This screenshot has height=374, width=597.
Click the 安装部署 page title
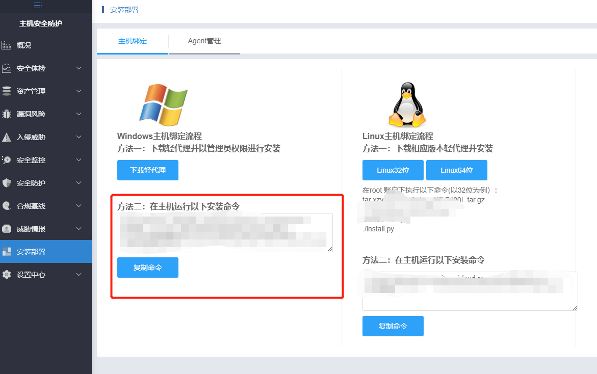[x=124, y=10]
